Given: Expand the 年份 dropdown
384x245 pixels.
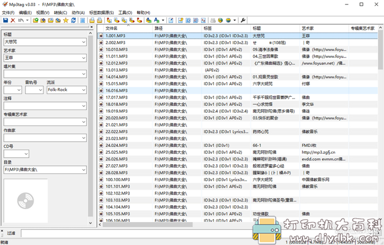Looking at the screenshot, I should coord(19,90).
